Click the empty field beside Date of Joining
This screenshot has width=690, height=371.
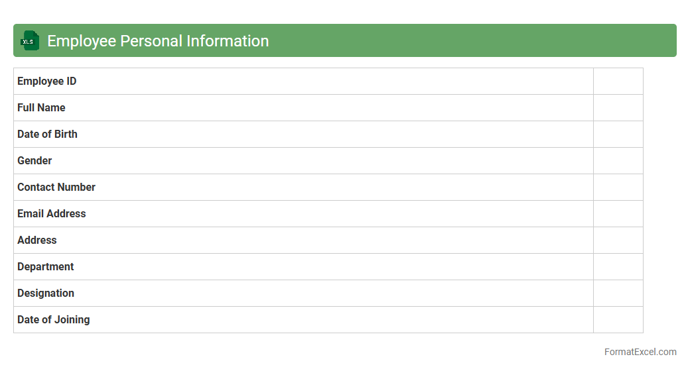click(x=618, y=320)
